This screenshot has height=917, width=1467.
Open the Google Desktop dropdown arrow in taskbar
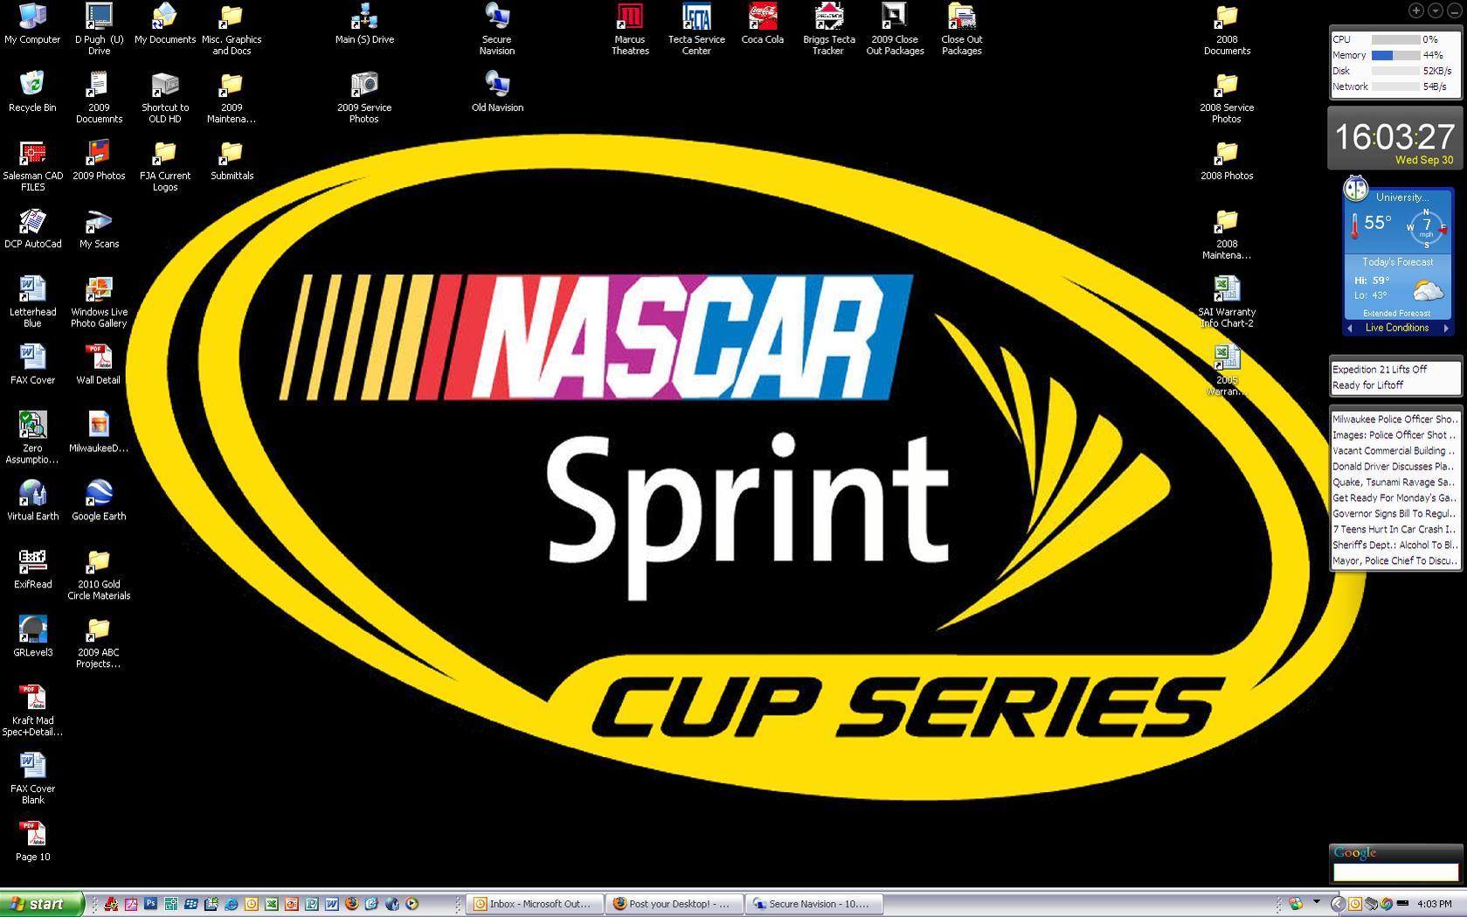tap(1317, 901)
